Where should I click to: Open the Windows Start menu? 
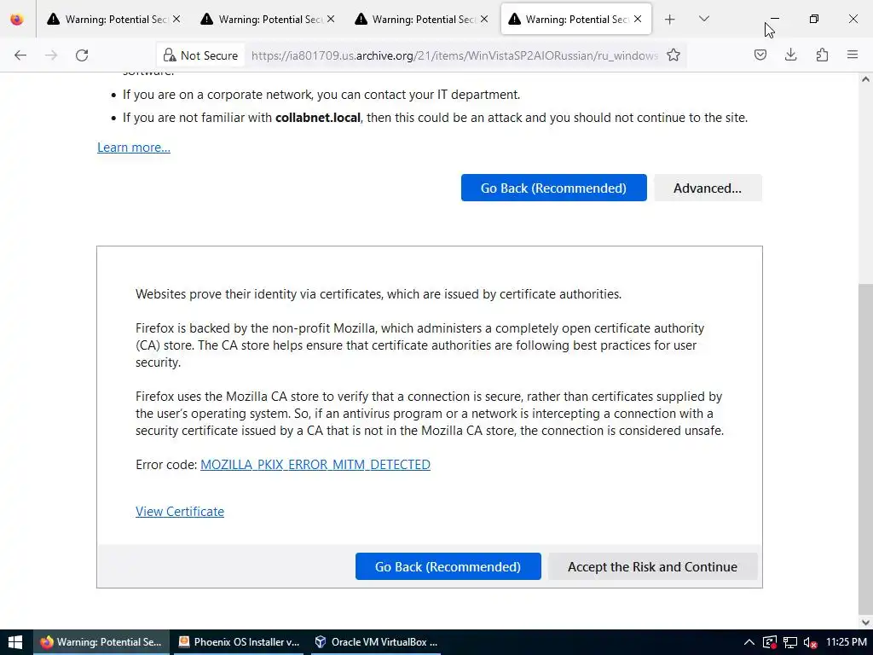[x=15, y=642]
